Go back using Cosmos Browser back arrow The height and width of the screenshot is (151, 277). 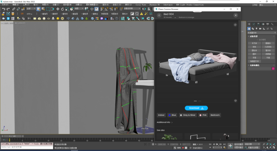(x=159, y=15)
